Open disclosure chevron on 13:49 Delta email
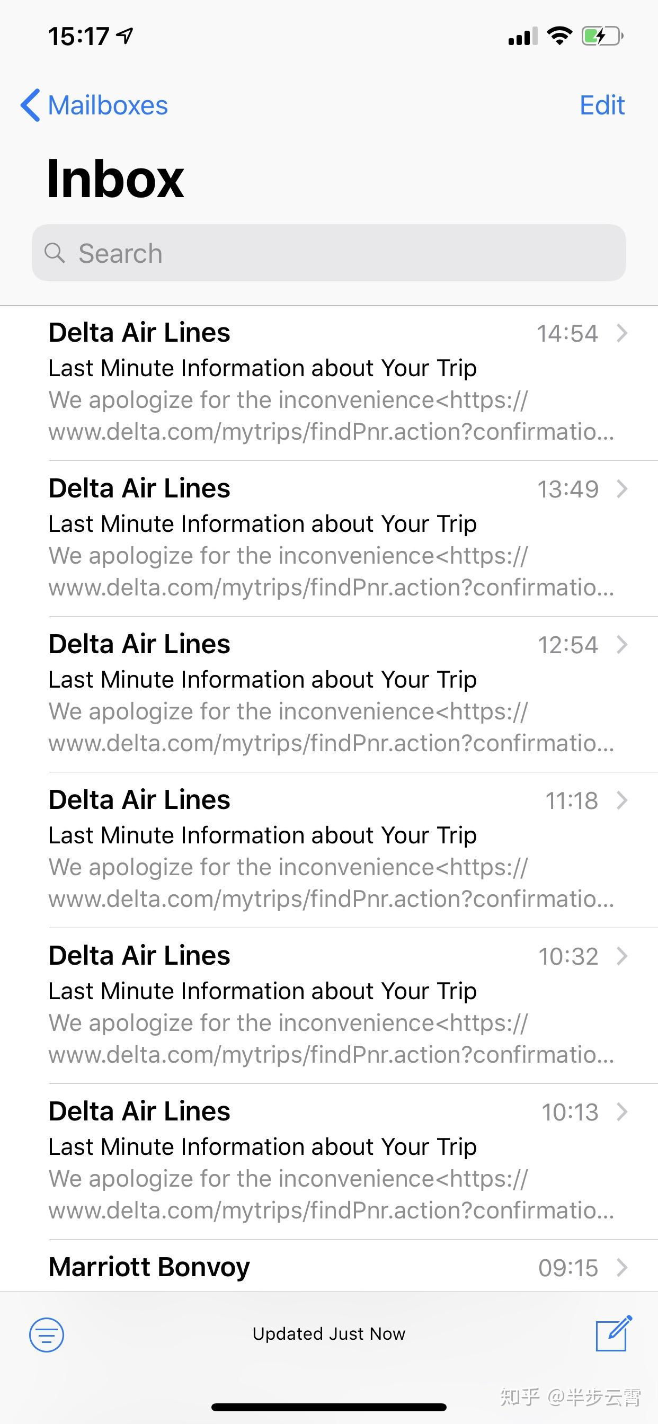The image size is (658, 1424). point(622,488)
